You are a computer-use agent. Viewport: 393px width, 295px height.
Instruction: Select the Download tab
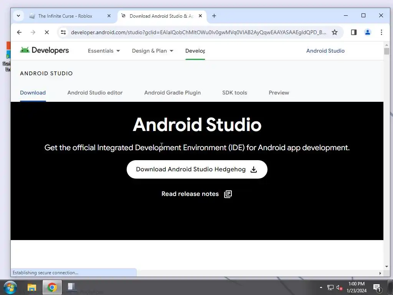point(33,93)
